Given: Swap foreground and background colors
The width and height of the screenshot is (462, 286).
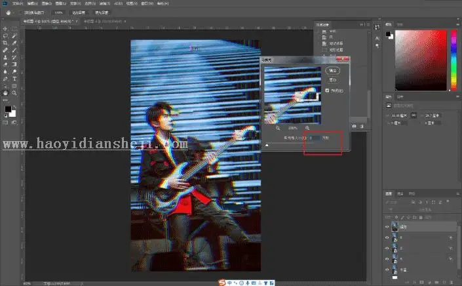Looking at the screenshot, I should [14, 107].
